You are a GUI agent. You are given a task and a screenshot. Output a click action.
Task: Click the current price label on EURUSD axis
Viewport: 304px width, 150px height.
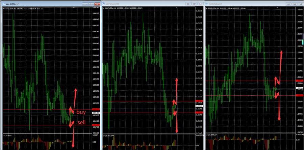click(x=299, y=88)
